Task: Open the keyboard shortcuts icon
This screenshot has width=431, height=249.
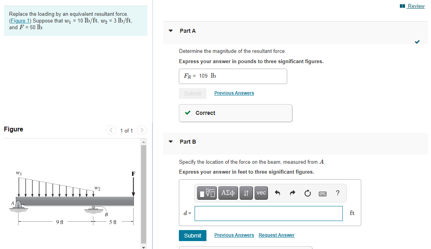Action: click(x=322, y=193)
